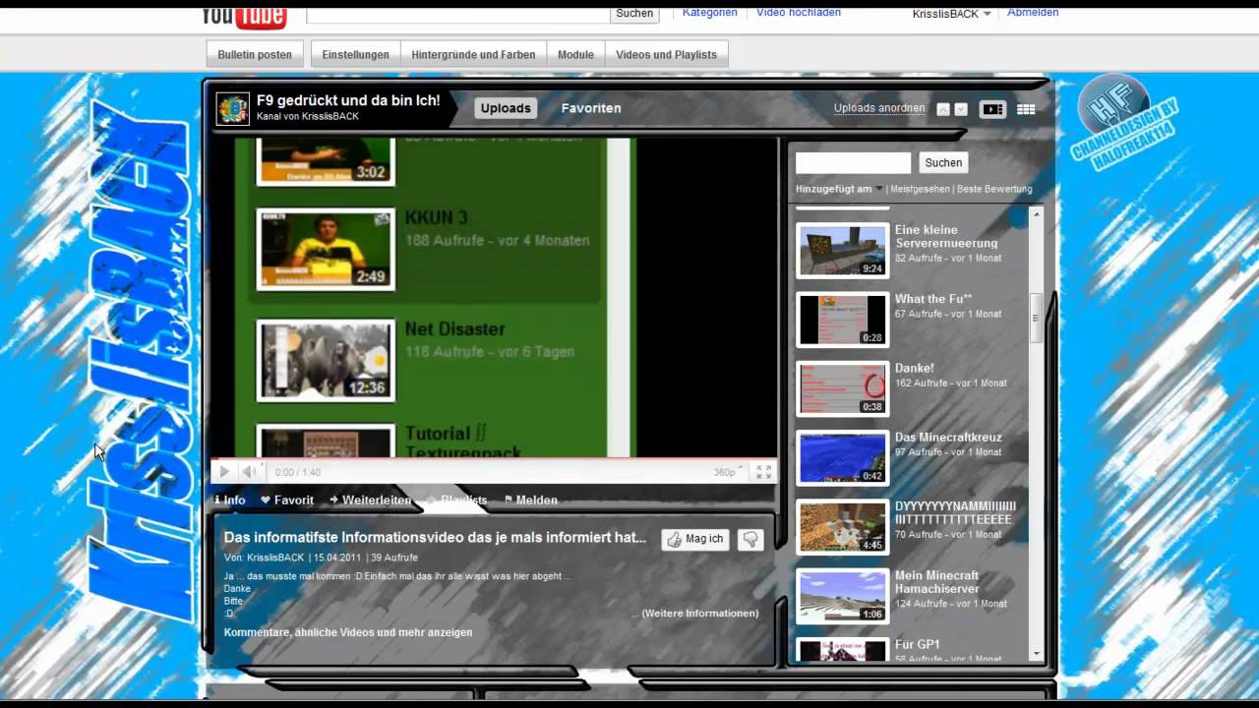This screenshot has height=708, width=1259.
Task: Open Kategorien link
Action: [x=709, y=12]
